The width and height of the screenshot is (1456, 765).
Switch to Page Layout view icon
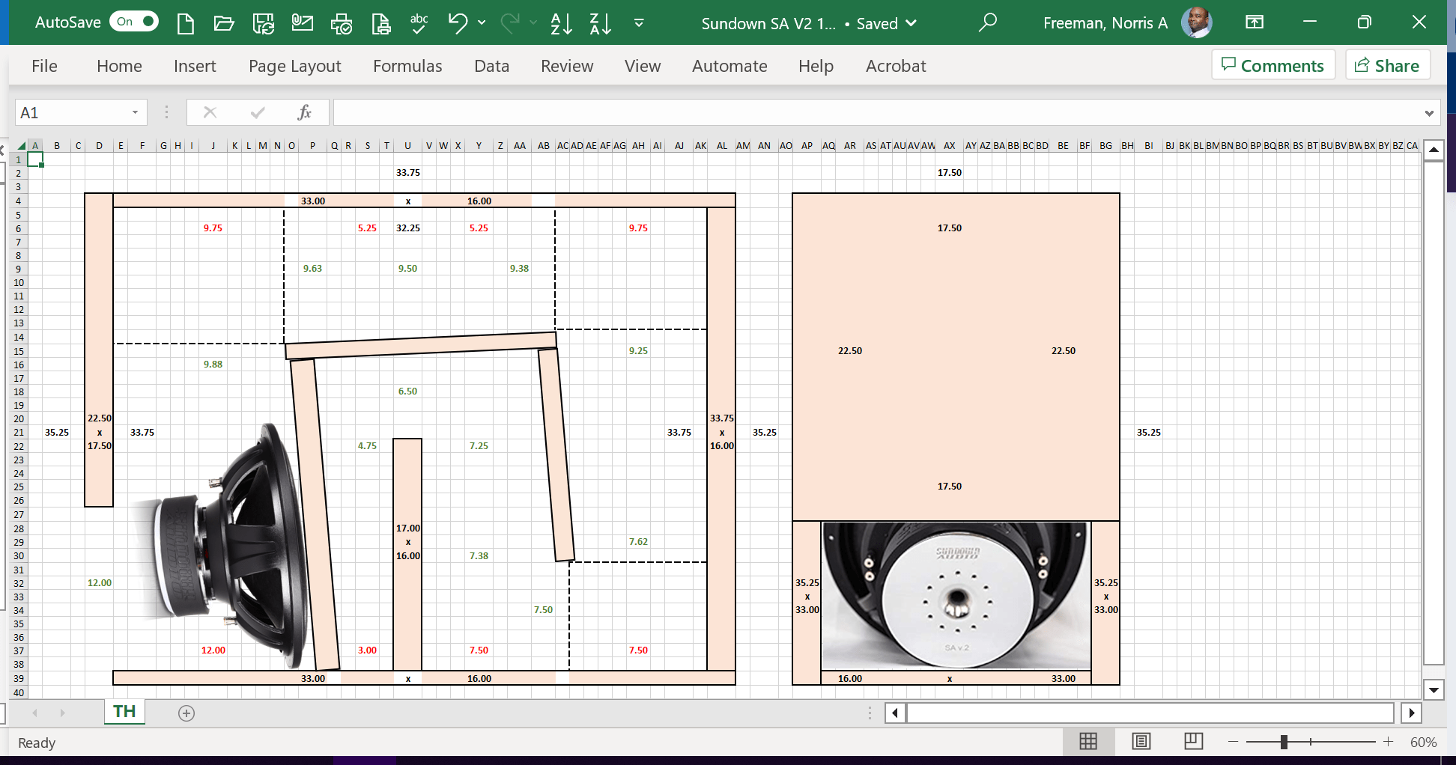[1141, 742]
